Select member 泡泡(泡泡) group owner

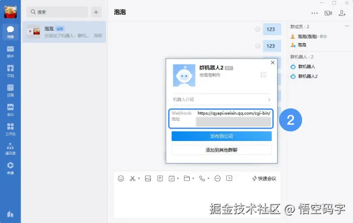pos(309,36)
